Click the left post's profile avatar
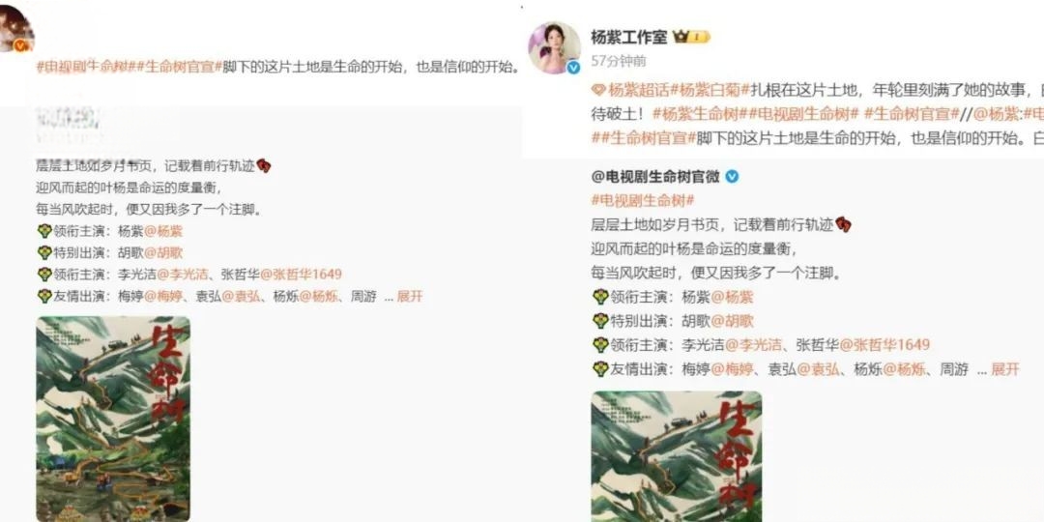Screen dimensions: 1044x522 (x=14, y=29)
